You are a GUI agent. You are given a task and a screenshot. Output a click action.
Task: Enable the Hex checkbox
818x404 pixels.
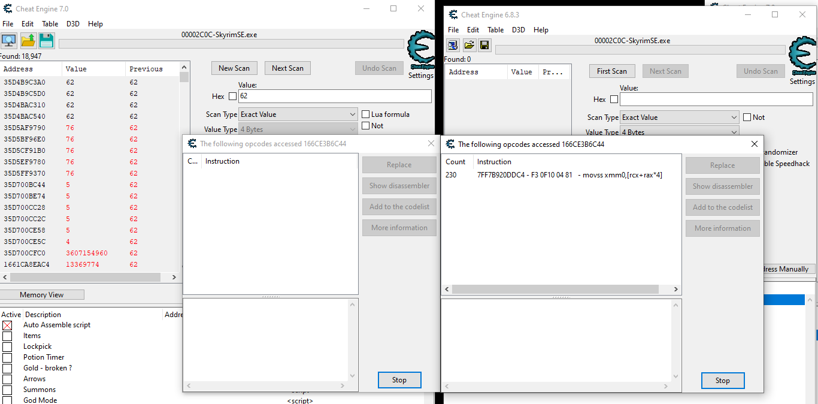232,97
